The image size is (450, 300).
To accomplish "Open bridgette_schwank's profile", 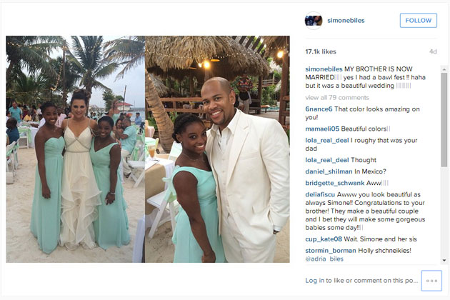I will [x=334, y=183].
